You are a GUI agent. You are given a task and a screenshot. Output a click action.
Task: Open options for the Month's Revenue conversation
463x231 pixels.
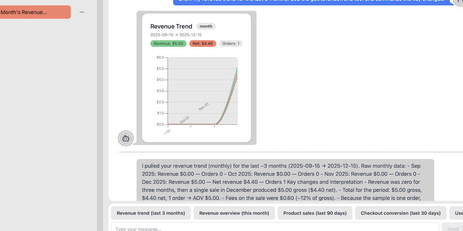pos(82,12)
